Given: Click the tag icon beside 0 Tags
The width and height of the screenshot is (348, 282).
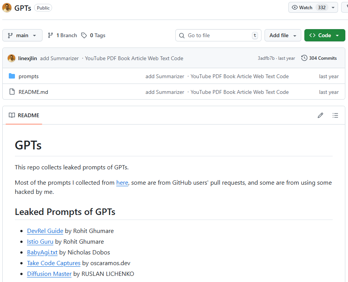Looking at the screenshot, I should (x=84, y=35).
